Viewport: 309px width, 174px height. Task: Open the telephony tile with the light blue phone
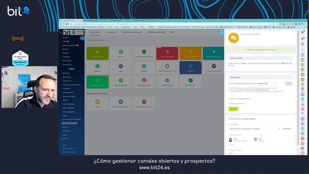tap(121, 53)
